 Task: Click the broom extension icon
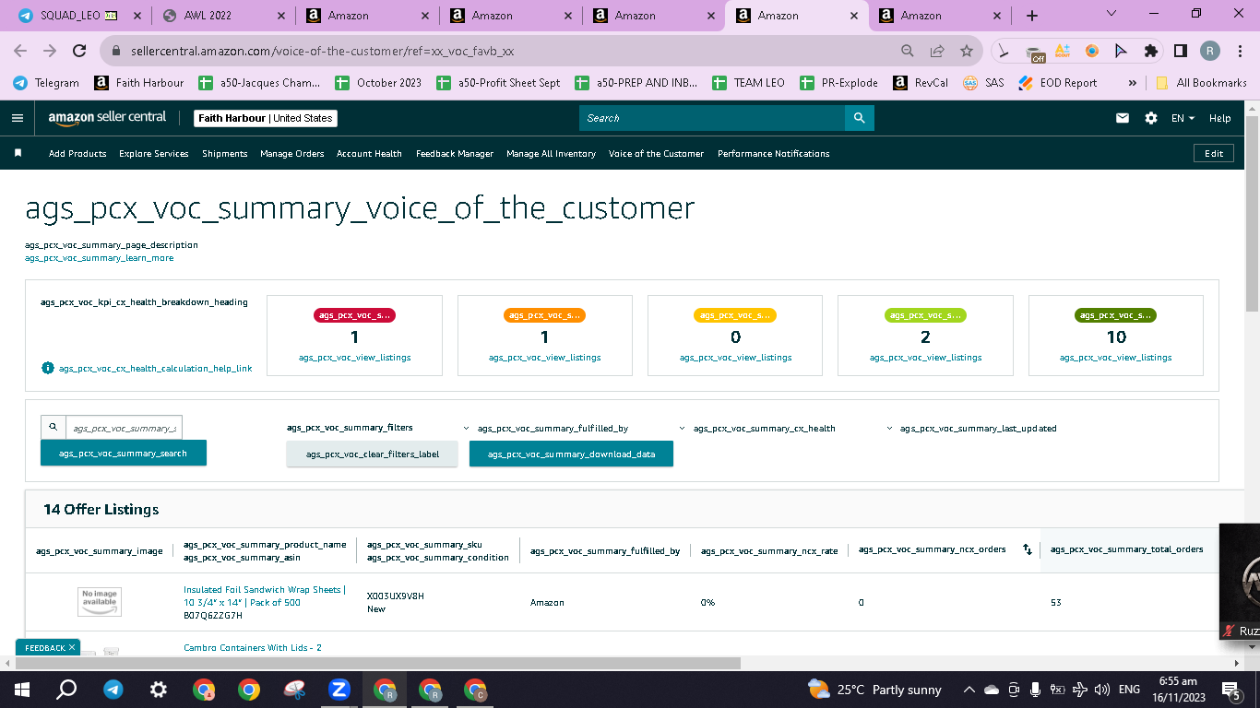[x=1004, y=51]
